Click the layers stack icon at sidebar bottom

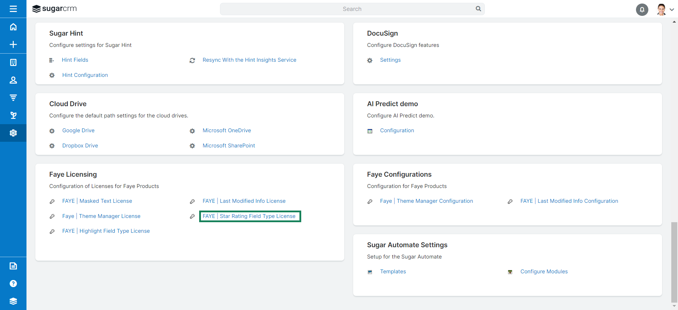[13, 301]
